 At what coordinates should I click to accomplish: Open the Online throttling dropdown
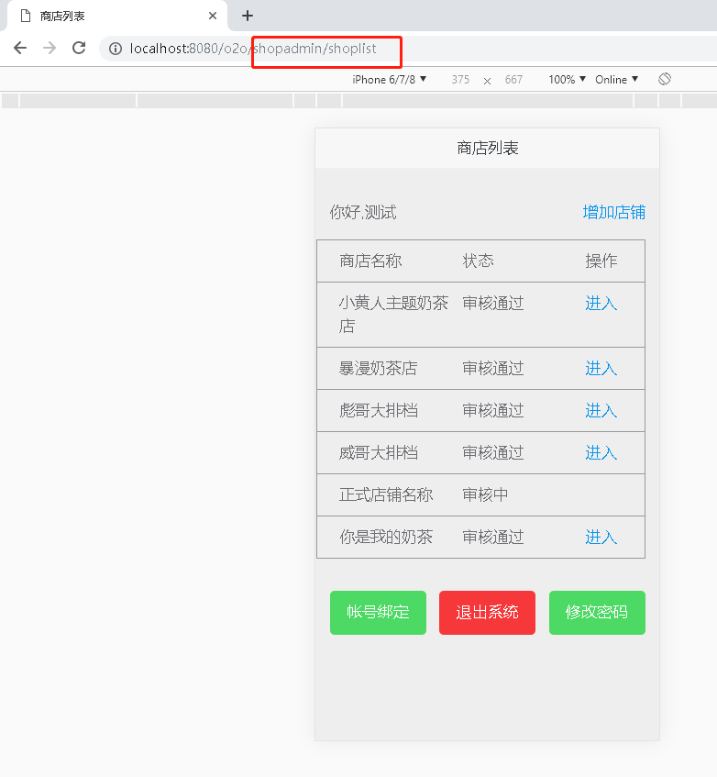[x=616, y=80]
